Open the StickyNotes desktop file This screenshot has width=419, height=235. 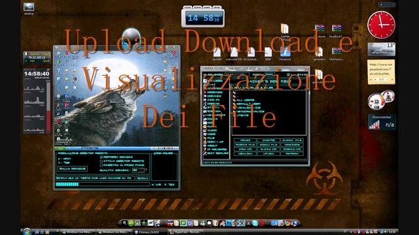(x=251, y=54)
